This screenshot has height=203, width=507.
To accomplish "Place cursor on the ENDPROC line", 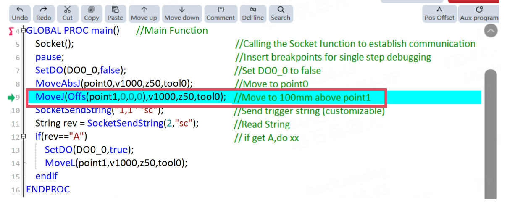I will coord(48,190).
